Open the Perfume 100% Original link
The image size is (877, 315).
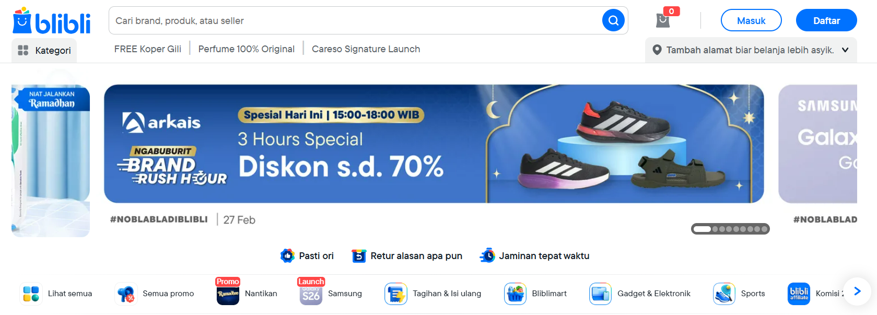click(247, 49)
